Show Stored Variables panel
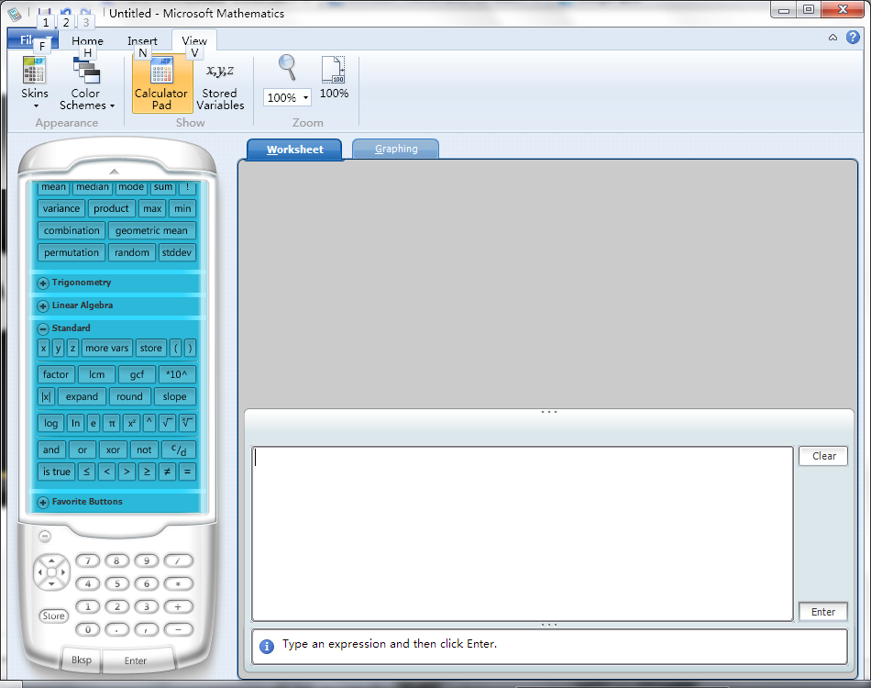 point(220,83)
